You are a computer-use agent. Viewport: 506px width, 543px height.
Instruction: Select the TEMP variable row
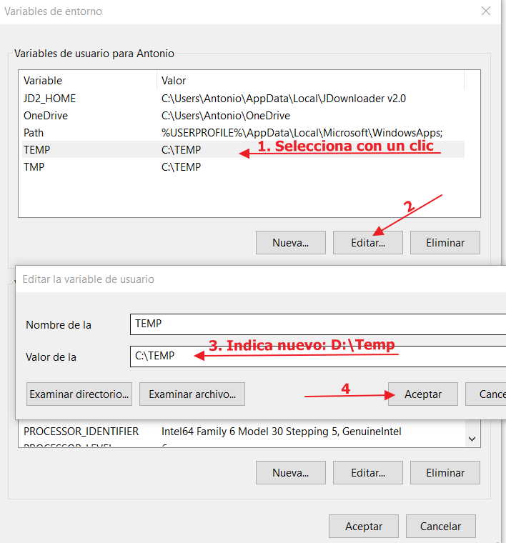click(x=243, y=149)
